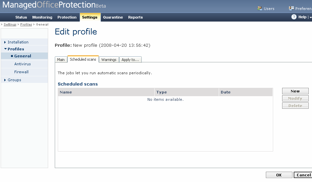Open the Settings menu

click(90, 17)
